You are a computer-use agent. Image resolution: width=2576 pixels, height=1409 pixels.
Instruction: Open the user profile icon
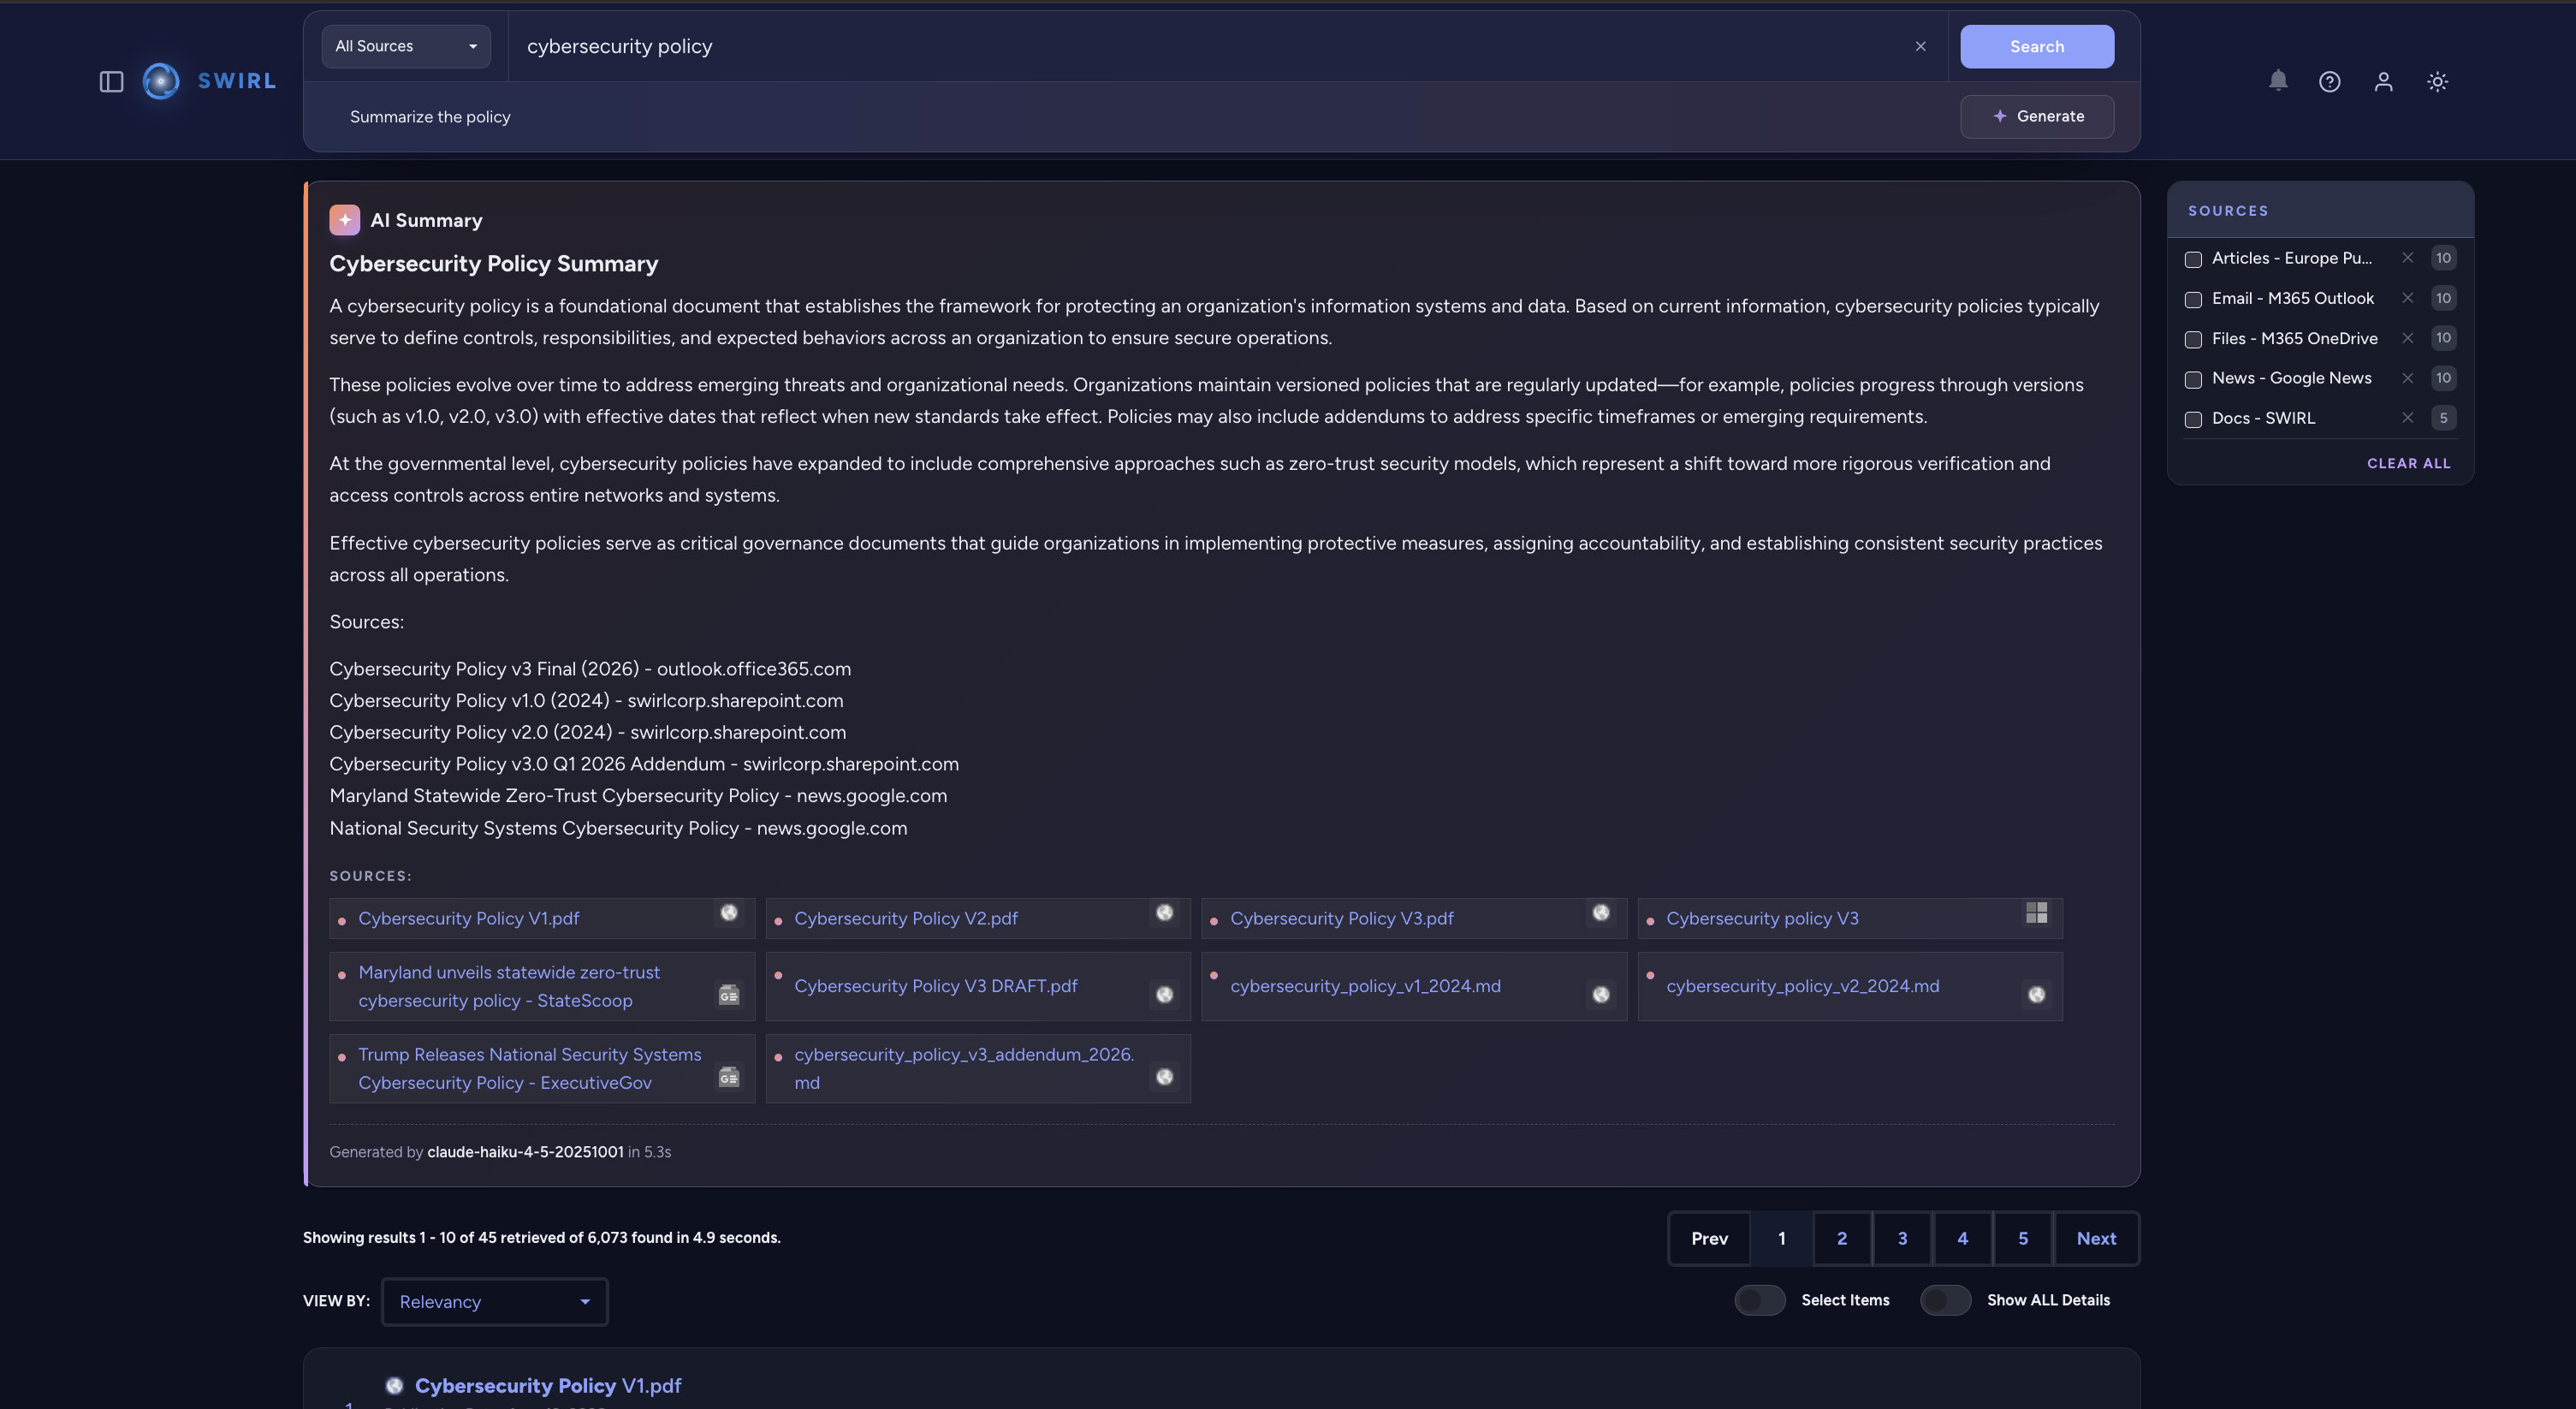(2384, 82)
